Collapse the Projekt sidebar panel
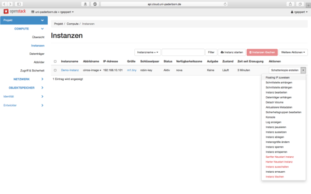Screen dimensions: 311x194 click(24, 20)
